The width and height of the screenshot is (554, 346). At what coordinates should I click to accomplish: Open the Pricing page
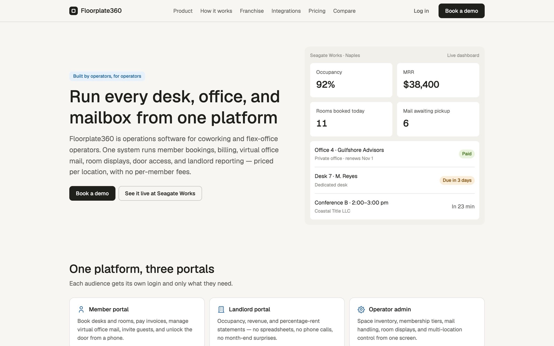[317, 11]
